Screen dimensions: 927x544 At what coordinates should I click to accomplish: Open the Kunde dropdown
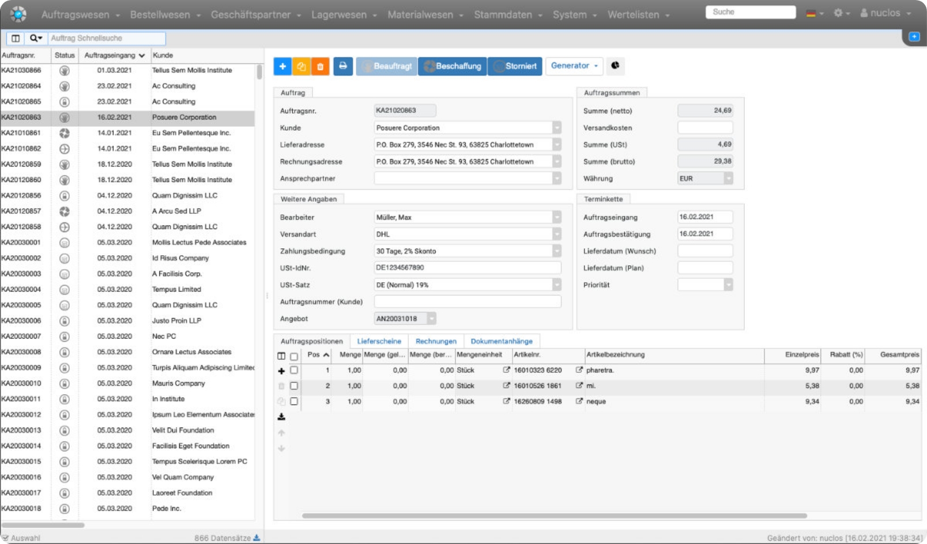point(557,128)
